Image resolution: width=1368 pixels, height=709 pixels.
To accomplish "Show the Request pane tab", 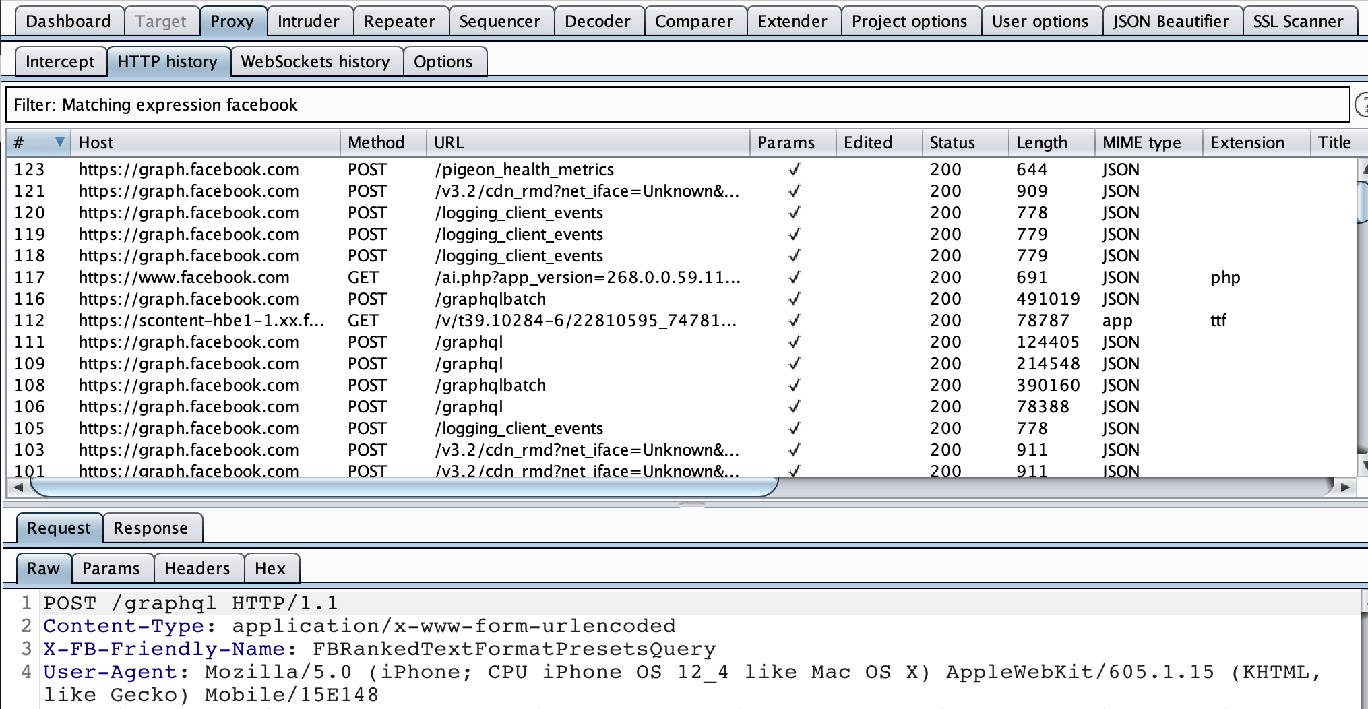I will coord(59,528).
